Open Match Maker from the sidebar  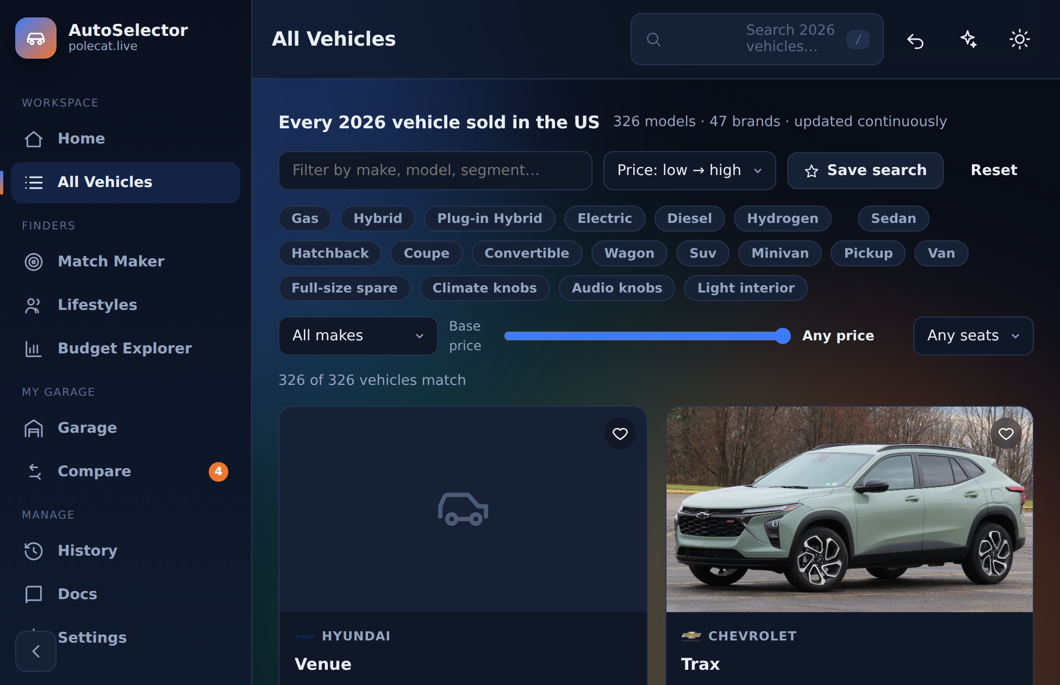[x=126, y=261]
